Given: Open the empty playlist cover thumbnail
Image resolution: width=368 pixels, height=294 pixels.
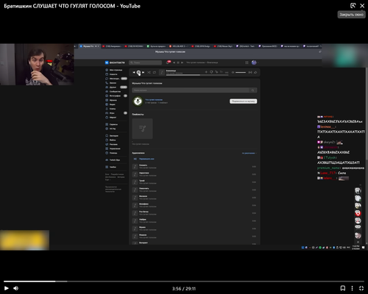Looking at the screenshot, I should coord(142,129).
